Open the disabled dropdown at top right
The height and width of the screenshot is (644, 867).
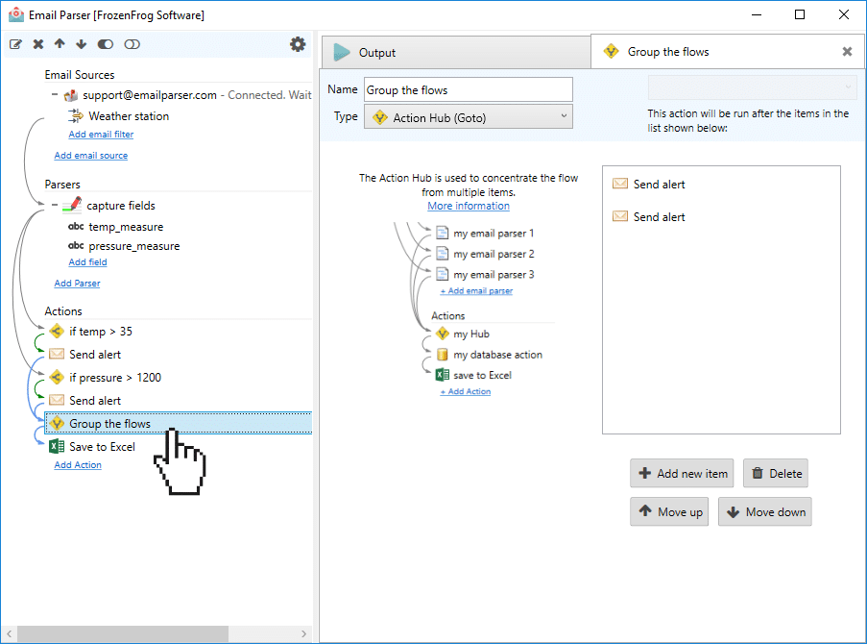(753, 87)
